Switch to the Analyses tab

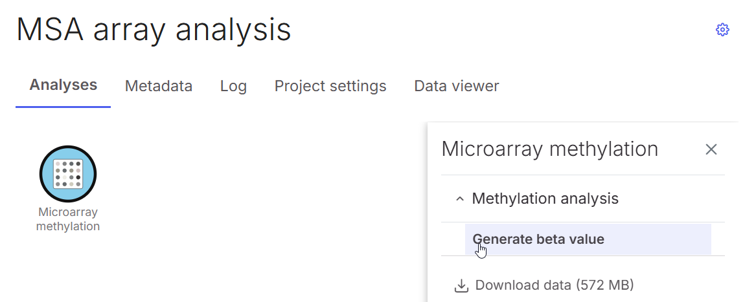[x=63, y=85]
